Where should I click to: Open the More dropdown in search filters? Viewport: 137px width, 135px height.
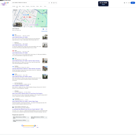coord(41,6)
